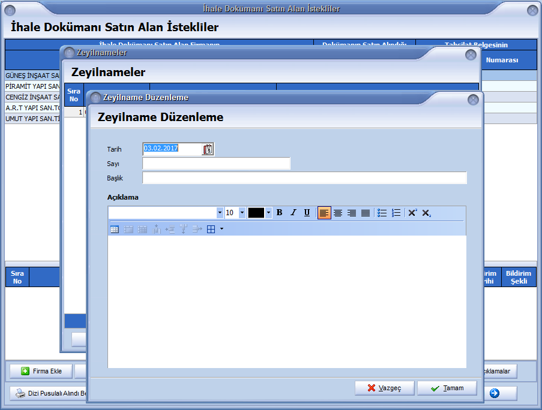Open the font size dropdown
This screenshot has height=410, width=542.
pos(242,213)
